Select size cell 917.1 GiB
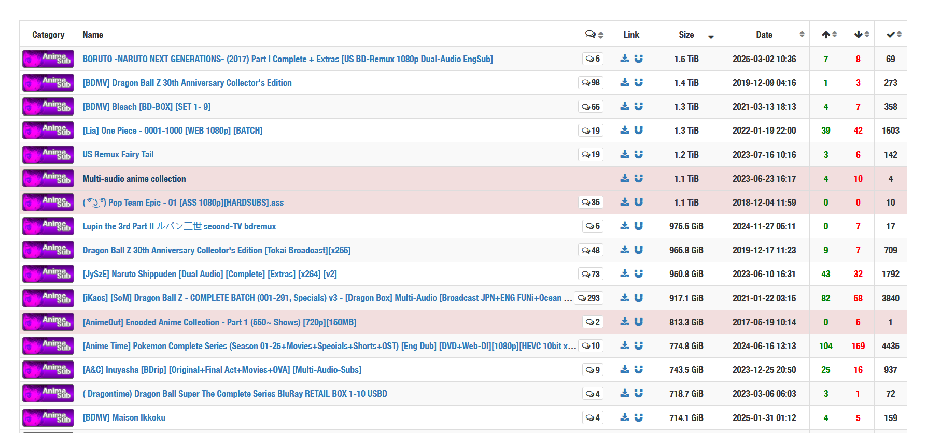Viewport: 927px width, 433px height. [x=686, y=298]
